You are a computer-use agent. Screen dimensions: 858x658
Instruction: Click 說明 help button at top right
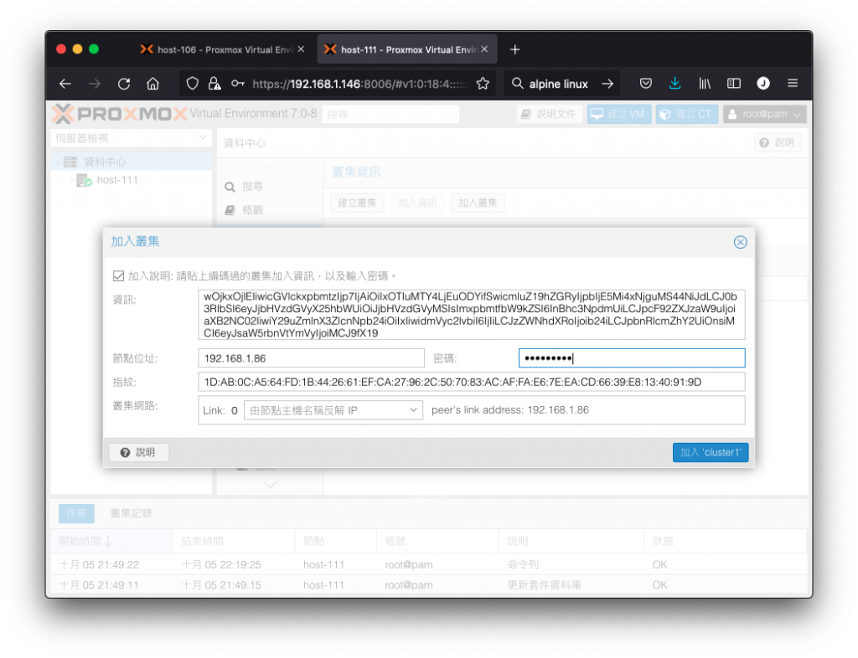pos(778,142)
